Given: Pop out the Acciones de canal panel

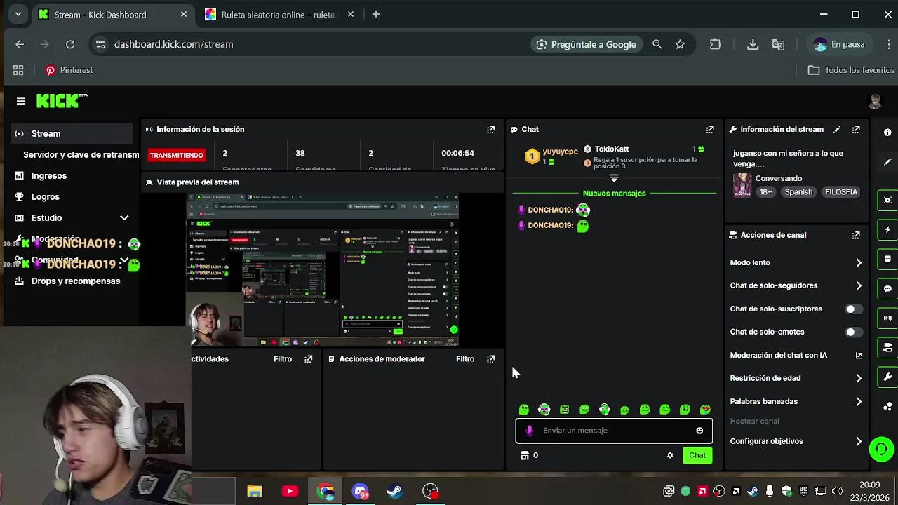Looking at the screenshot, I should 856,235.
